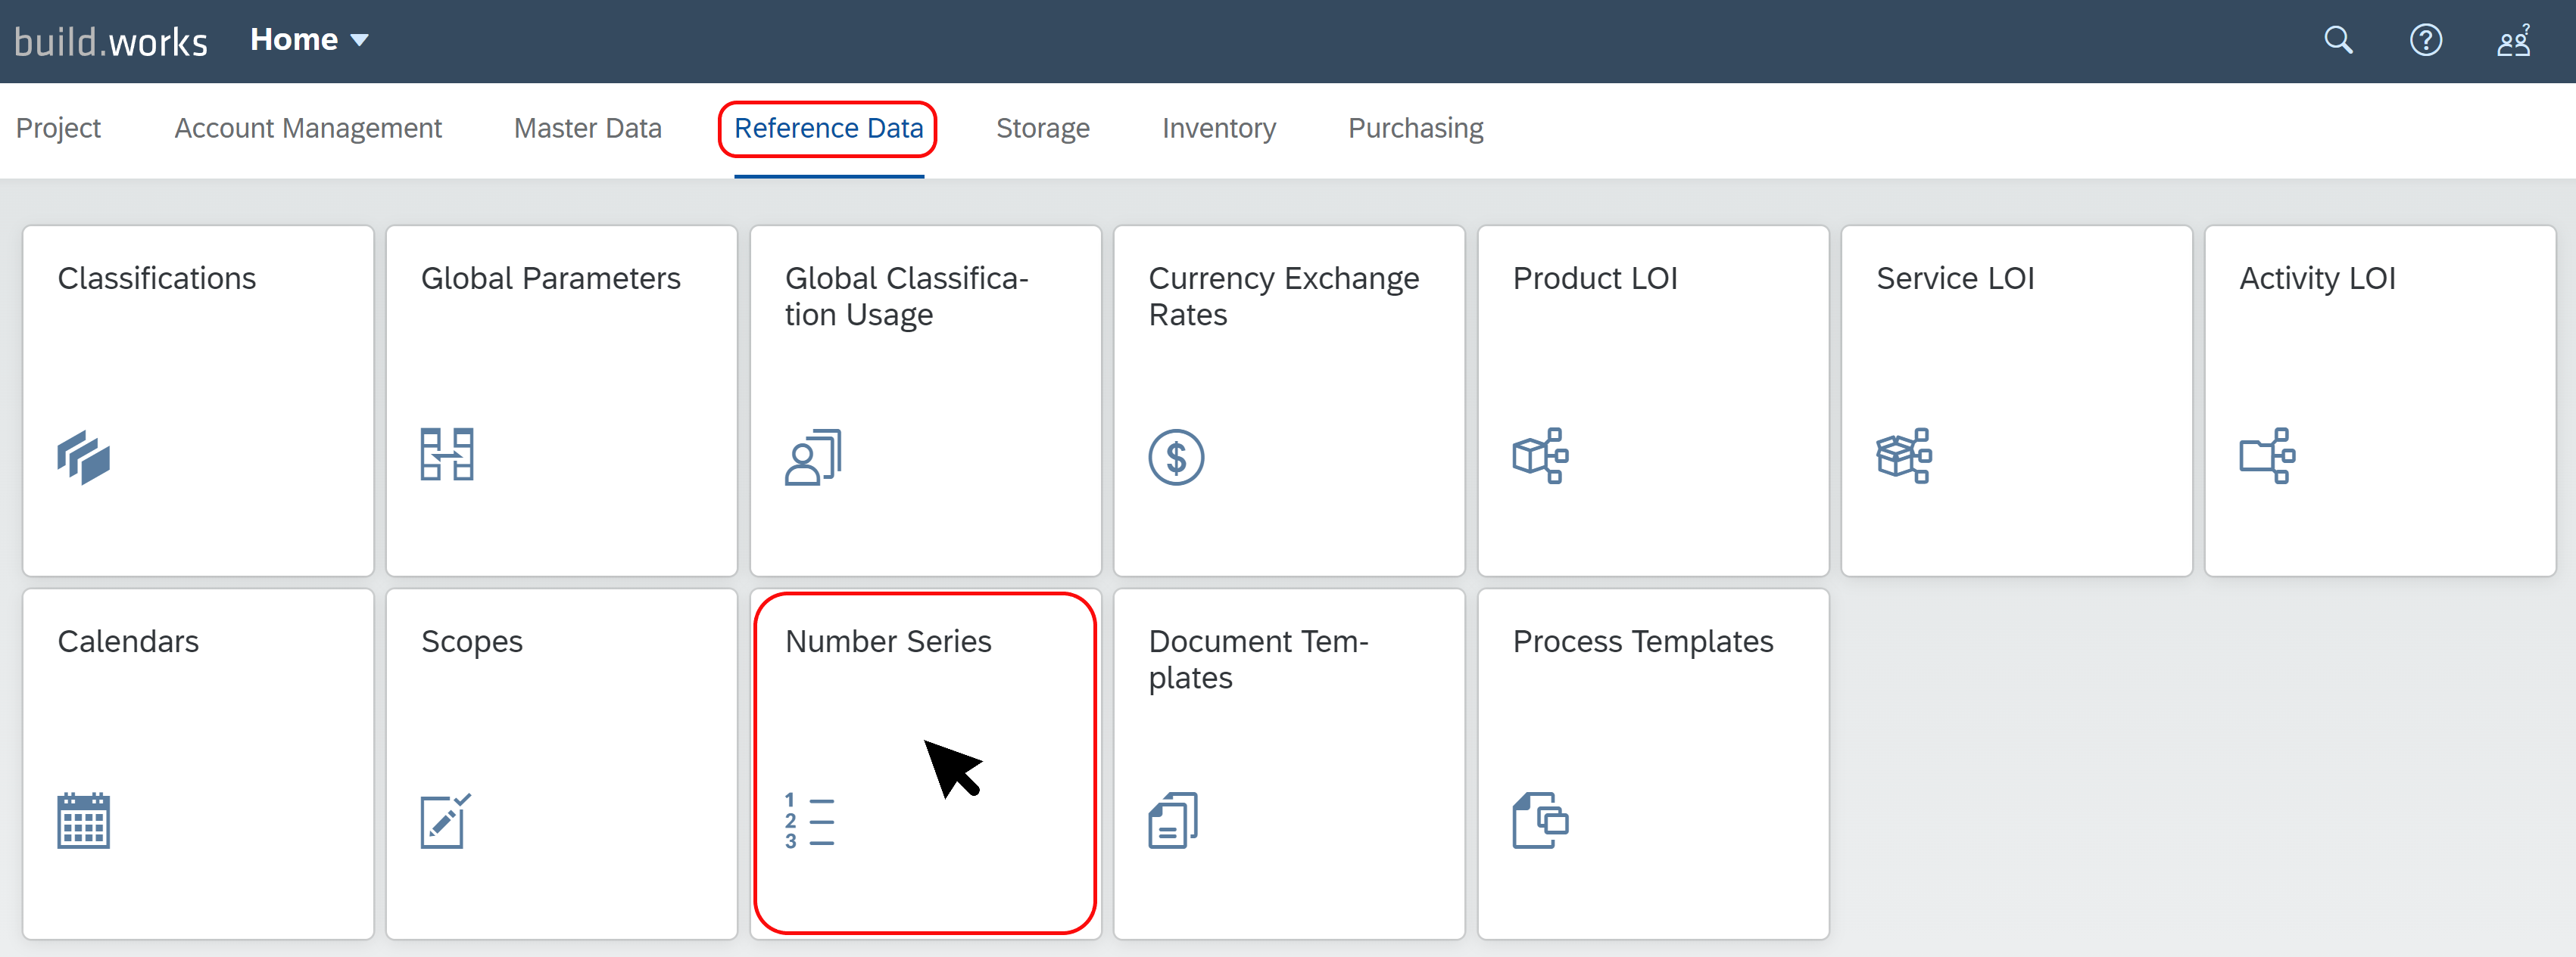This screenshot has width=2576, height=957.
Task: Click the Global Parameters icon
Action: pos(447,455)
